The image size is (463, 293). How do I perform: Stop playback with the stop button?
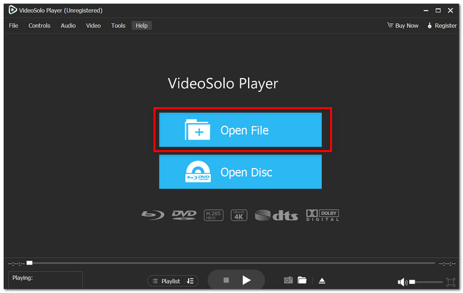point(226,280)
